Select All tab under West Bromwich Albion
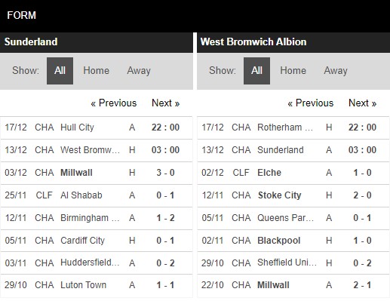Viewport: 390px width, 301px height. [256, 71]
